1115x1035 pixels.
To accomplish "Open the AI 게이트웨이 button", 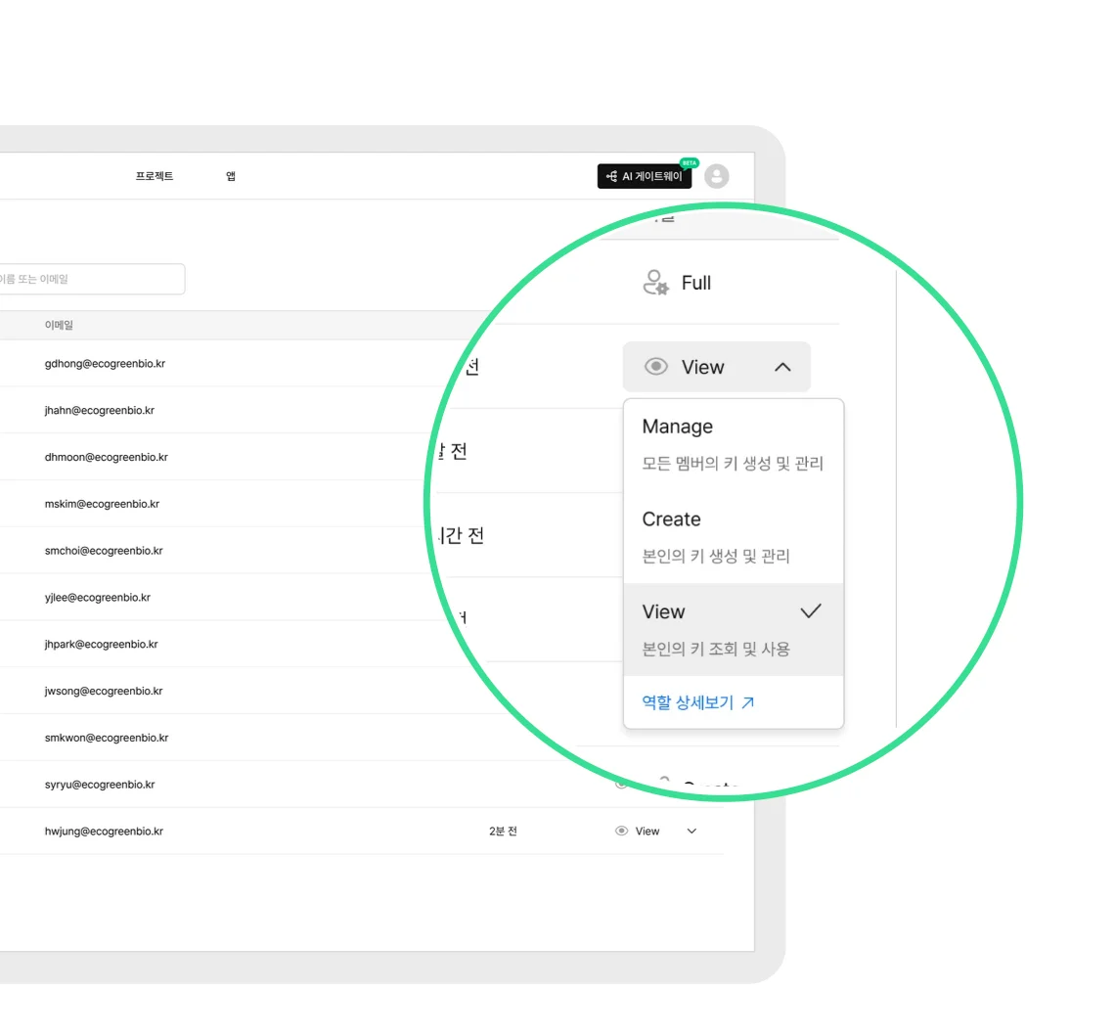I will point(645,176).
